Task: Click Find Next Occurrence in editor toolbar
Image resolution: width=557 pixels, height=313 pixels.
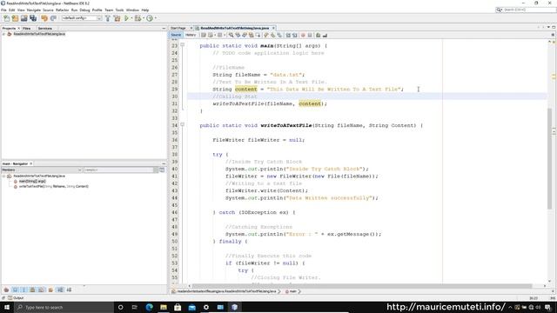Action: [245, 35]
